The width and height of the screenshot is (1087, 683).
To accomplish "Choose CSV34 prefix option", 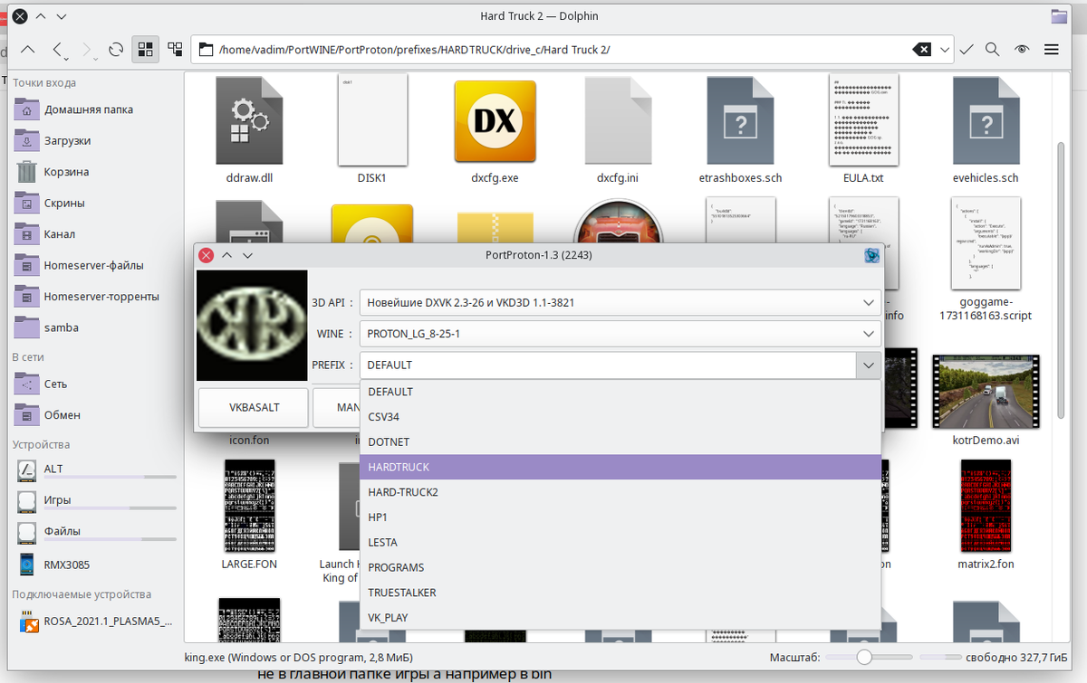I will coord(620,417).
